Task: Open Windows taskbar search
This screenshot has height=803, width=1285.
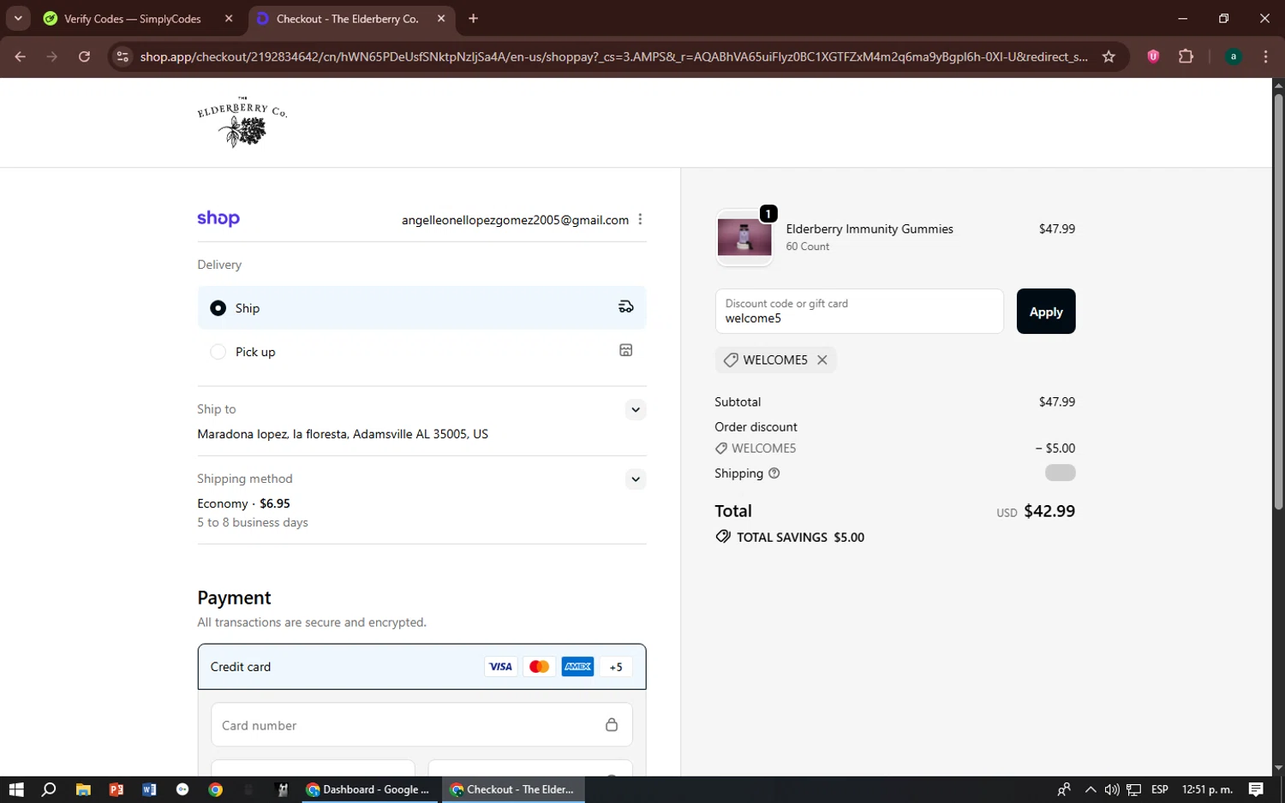Action: coord(49,789)
